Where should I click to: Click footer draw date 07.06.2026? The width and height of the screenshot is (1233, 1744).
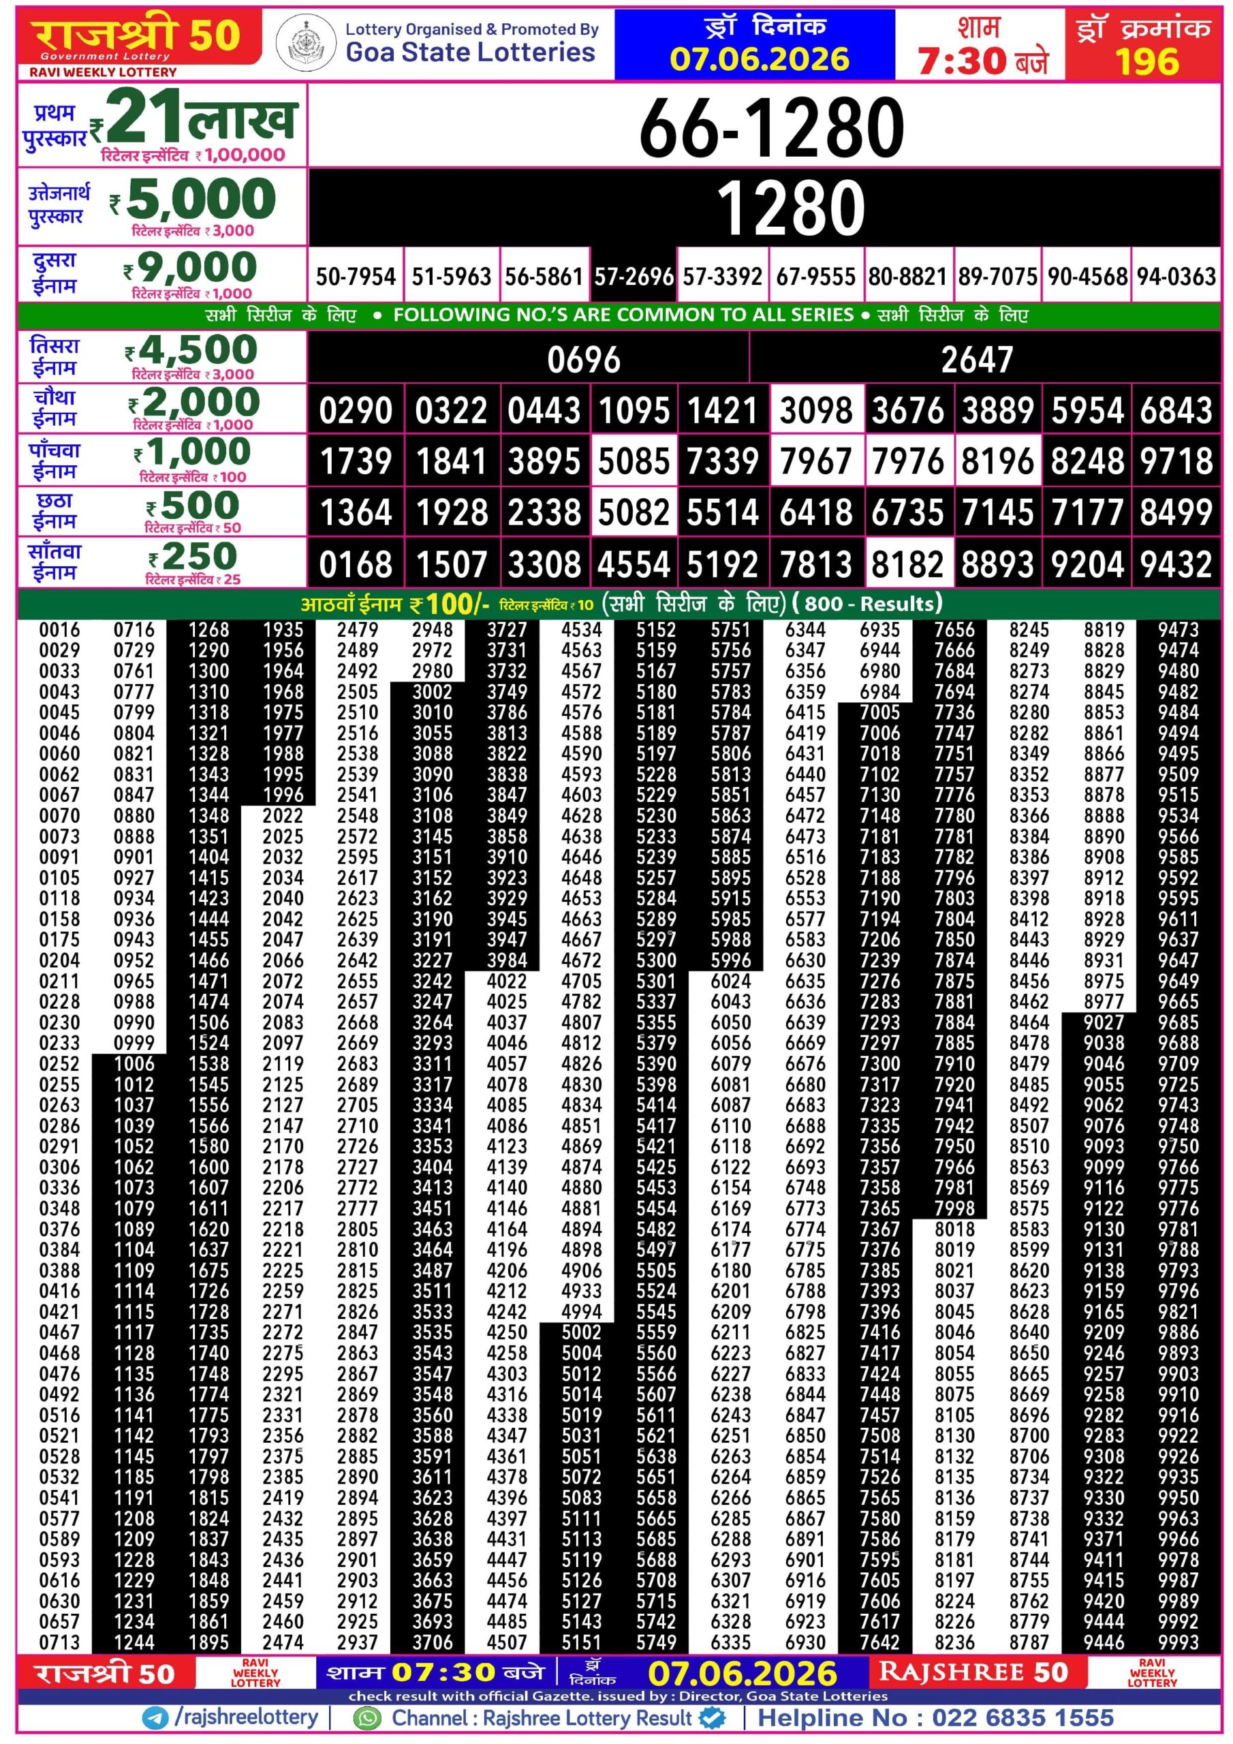(743, 1674)
